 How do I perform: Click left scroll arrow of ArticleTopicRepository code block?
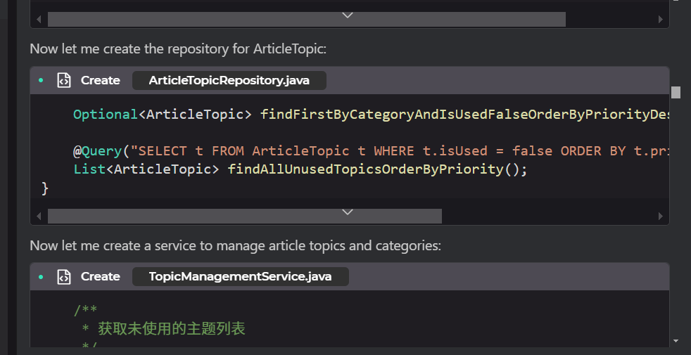[39, 217]
